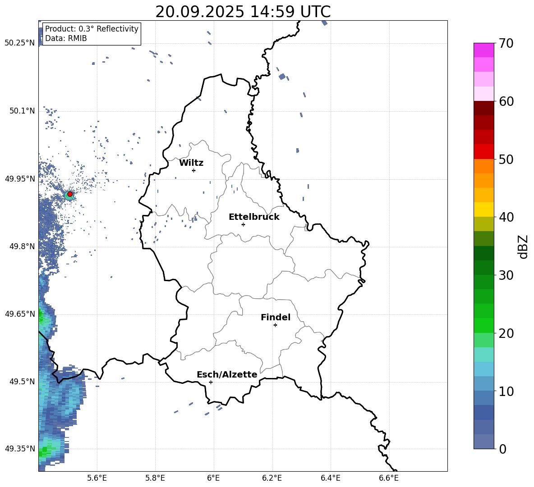The image size is (534, 487).
Task: Click the Esch/Alzette city label
Action: coord(227,374)
